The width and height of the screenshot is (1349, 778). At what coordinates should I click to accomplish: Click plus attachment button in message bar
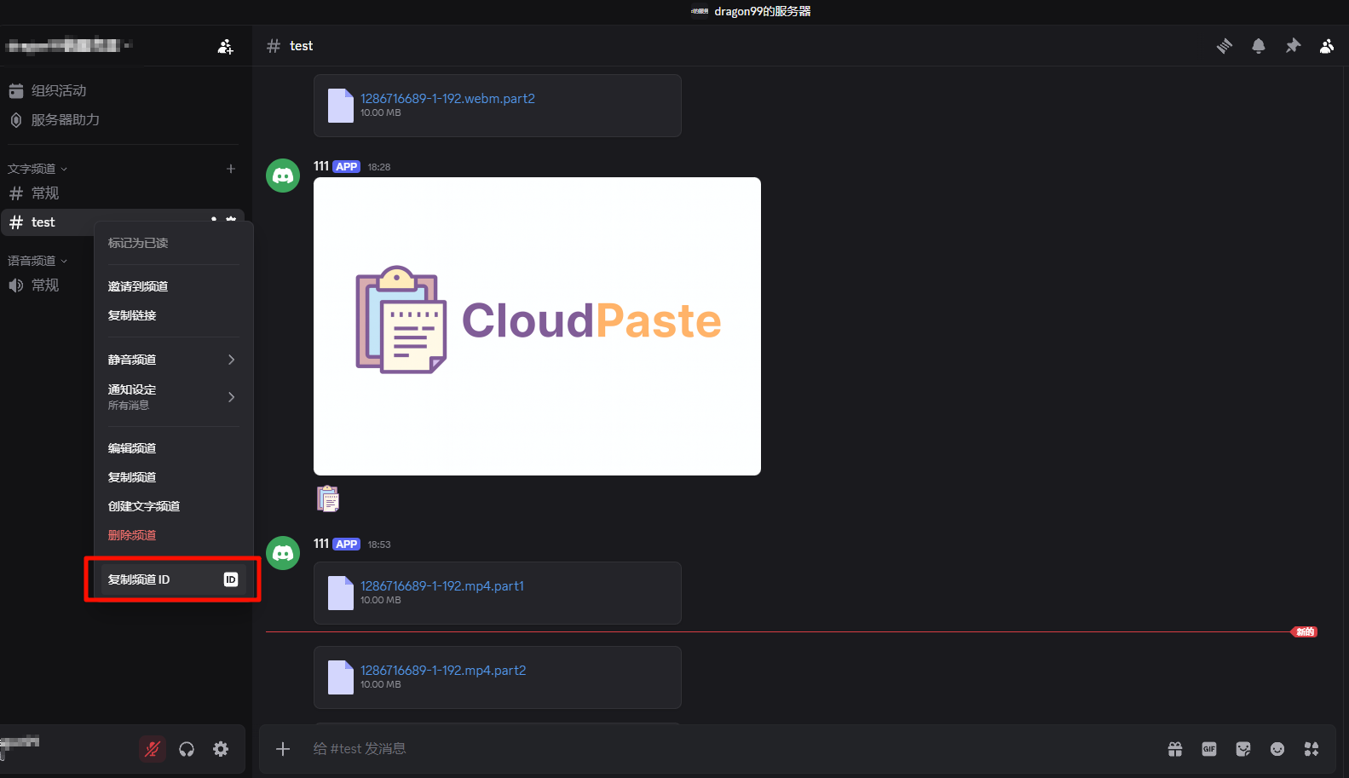tap(283, 749)
